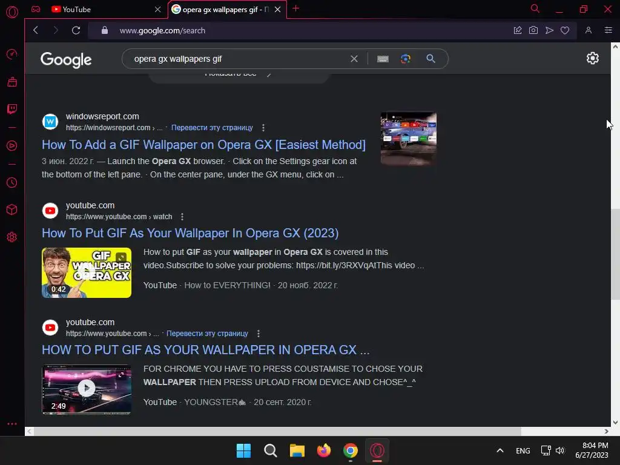Screen dimensions: 620x465
Task: Open Easy Setup menu icon
Action: click(x=608, y=30)
